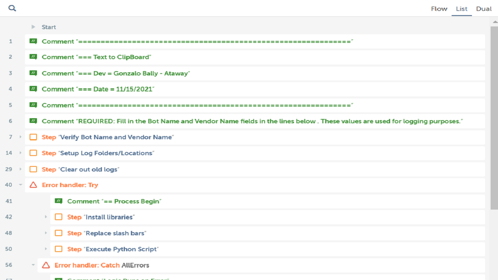Click line number 6 in the gutter

(11, 121)
